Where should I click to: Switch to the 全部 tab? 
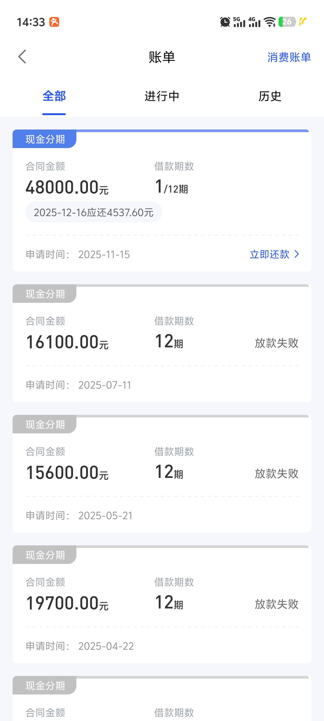point(54,96)
